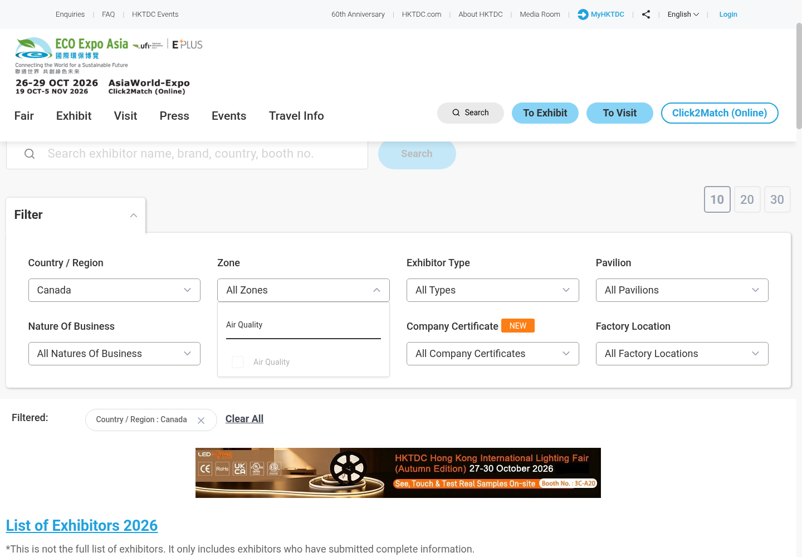The image size is (802, 557).
Task: Open the English language selector
Action: tap(683, 14)
